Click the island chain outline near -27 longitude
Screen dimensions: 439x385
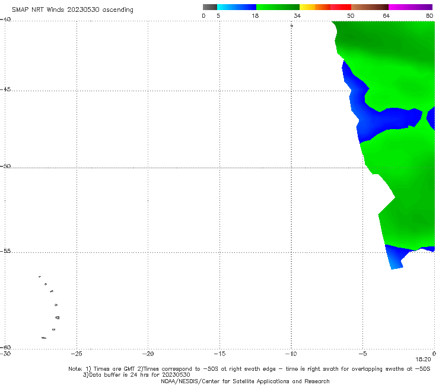point(49,307)
